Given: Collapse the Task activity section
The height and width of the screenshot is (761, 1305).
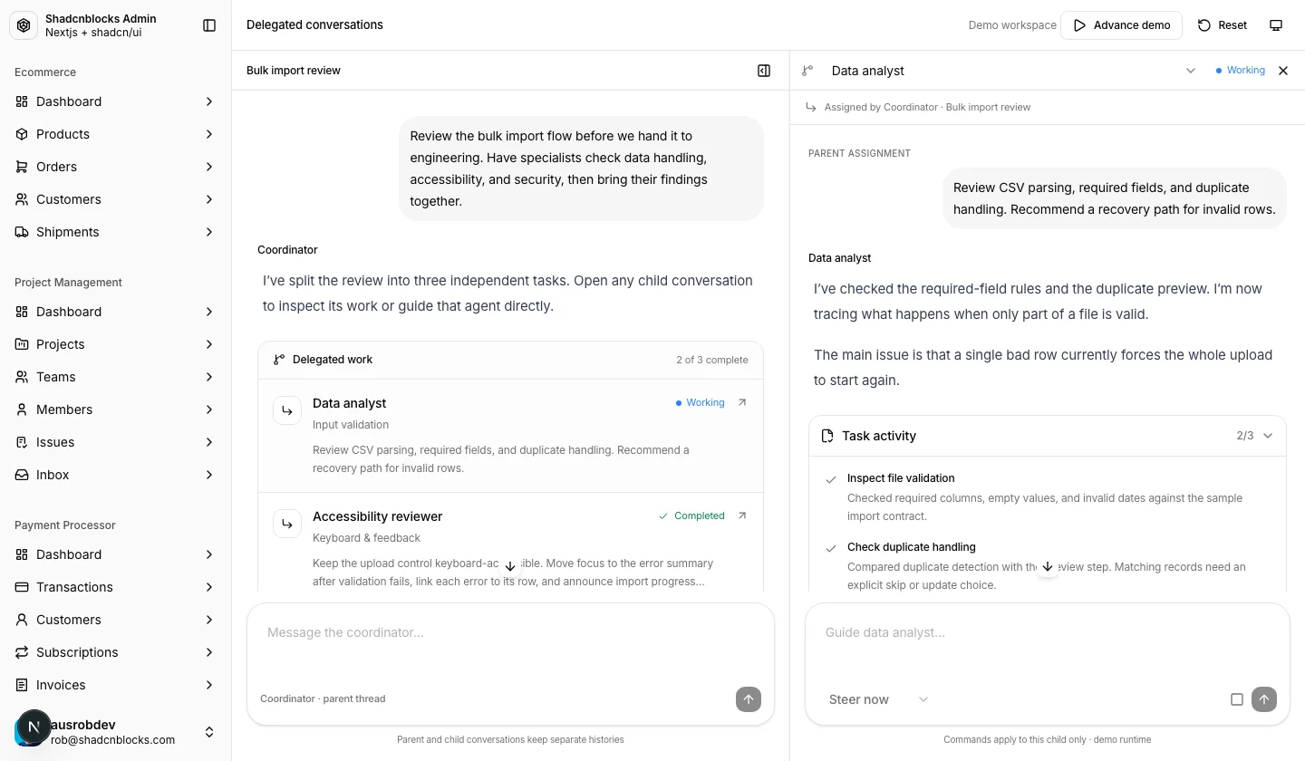Looking at the screenshot, I should point(1268,436).
